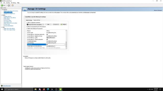This screenshot has height=91, width=163.
Task: Open Firefox from taskbar
Action: 44,89
